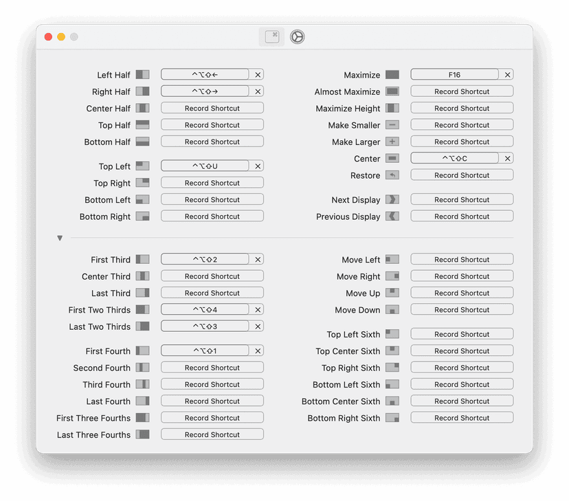Image resolution: width=569 pixels, height=501 pixels.
Task: Select the keyboard shortcuts tab
Action: [x=271, y=36]
